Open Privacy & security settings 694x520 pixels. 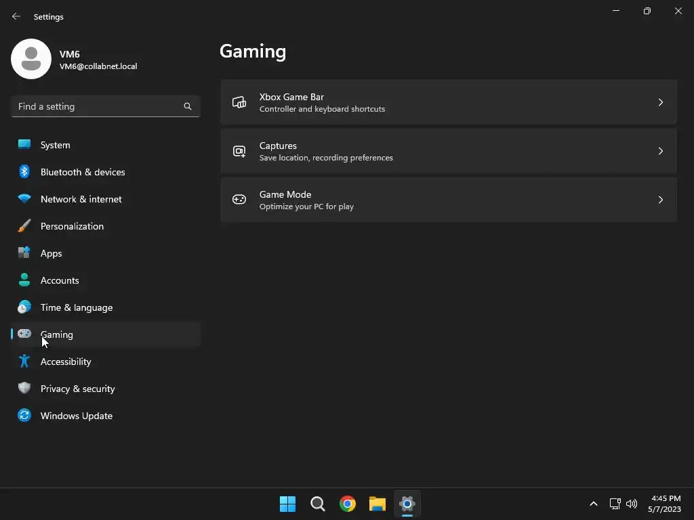(105, 389)
